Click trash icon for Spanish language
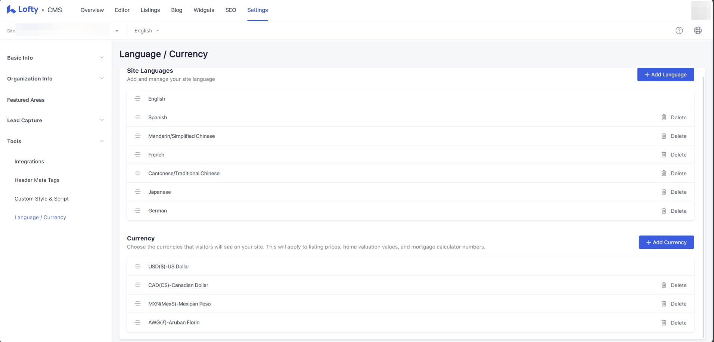Viewport: 714px width, 342px height. coord(664,117)
